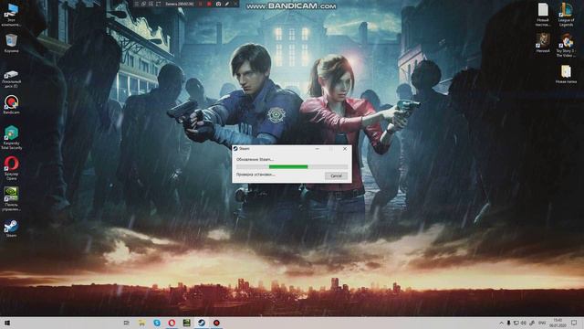Open the Новая папка desktop folder
The image size is (584, 329).
[566, 74]
